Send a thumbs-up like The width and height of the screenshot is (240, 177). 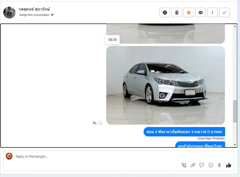tap(228, 165)
